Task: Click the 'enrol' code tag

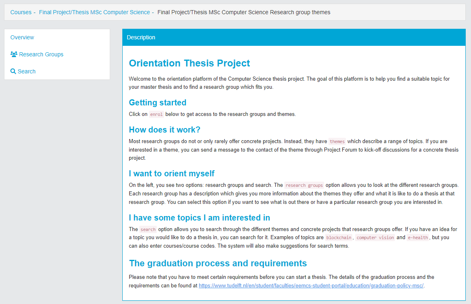Action: click(156, 114)
